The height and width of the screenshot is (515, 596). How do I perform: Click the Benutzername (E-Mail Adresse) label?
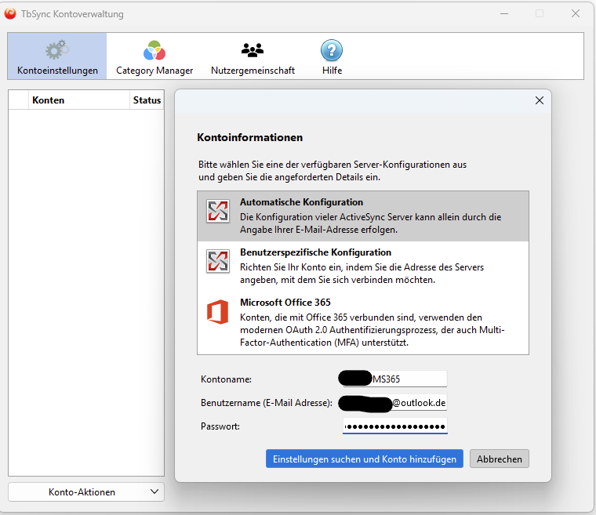pos(267,403)
